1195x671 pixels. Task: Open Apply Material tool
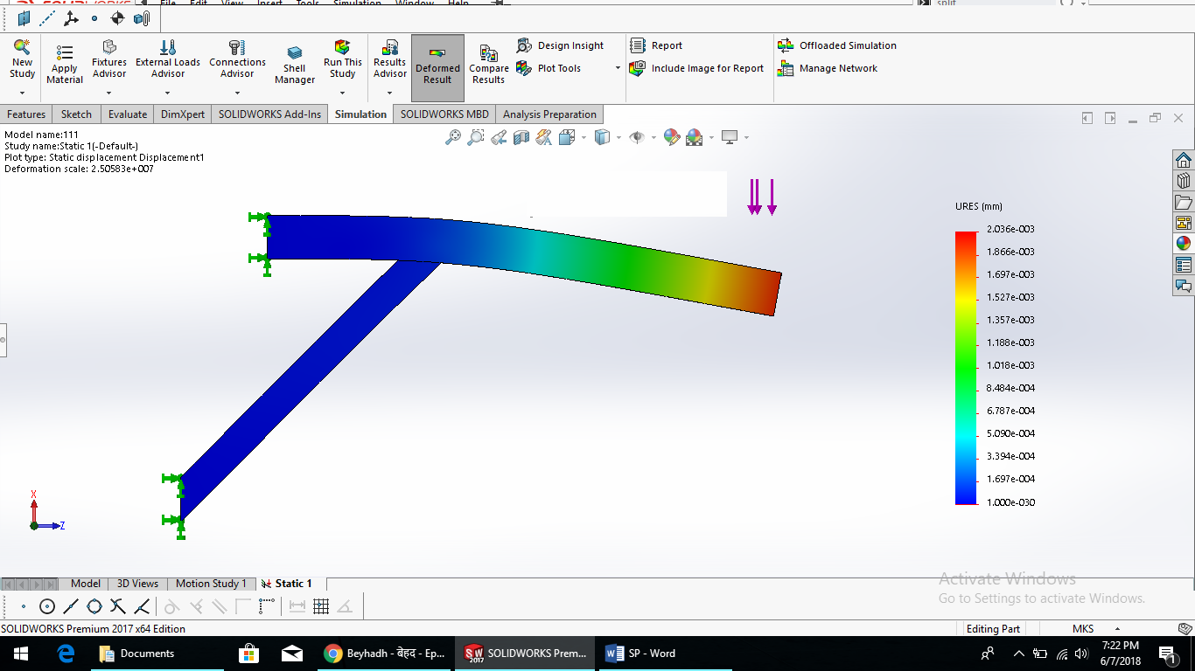pos(64,65)
